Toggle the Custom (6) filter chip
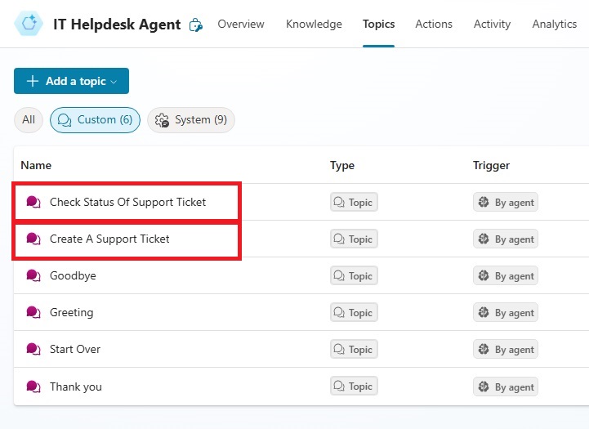Screen dimensions: 589x429 pyautogui.click(x=95, y=120)
